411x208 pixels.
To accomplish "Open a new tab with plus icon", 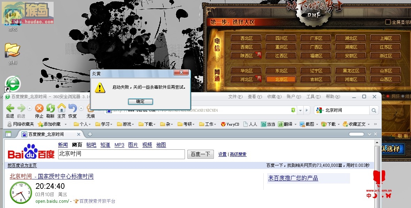I will (90, 134).
